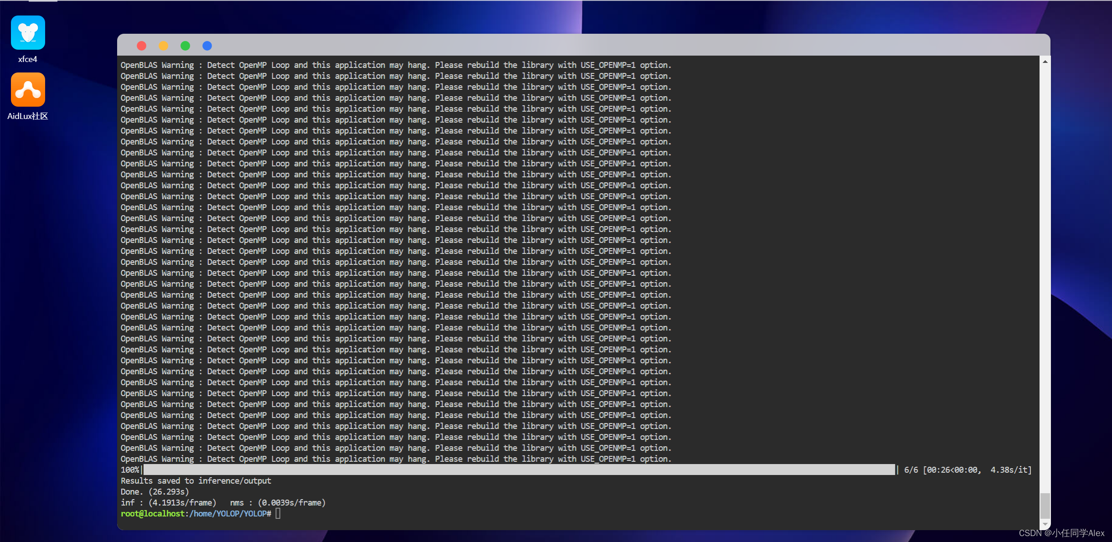The width and height of the screenshot is (1112, 542).
Task: Click the 'inf : (4.1913s/frame)' text
Action: [169, 503]
